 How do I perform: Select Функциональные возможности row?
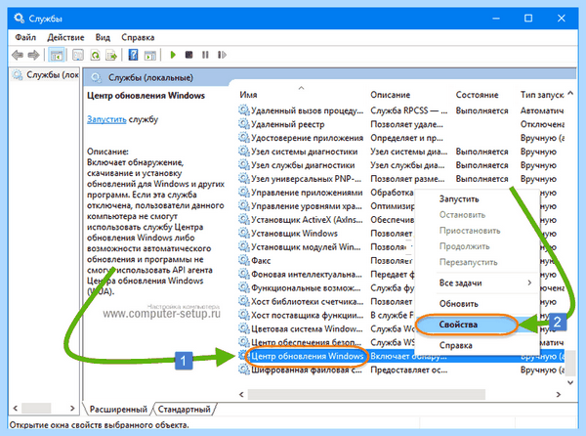point(325,287)
